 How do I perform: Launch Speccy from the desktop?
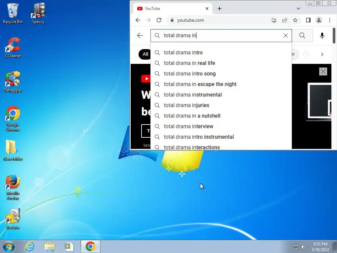coord(38,13)
